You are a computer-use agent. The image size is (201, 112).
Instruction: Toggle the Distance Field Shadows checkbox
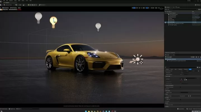pos(181,87)
